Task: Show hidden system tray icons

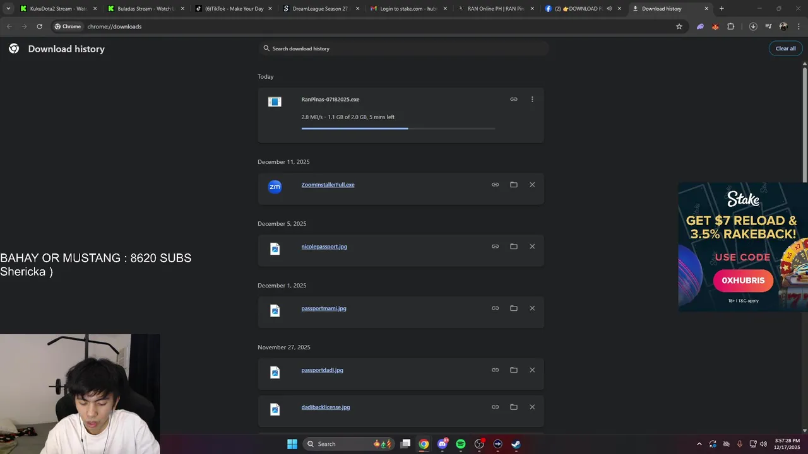Action: pyautogui.click(x=699, y=444)
